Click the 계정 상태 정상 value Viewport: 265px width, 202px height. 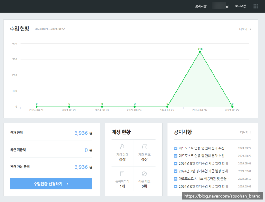click(x=122, y=159)
